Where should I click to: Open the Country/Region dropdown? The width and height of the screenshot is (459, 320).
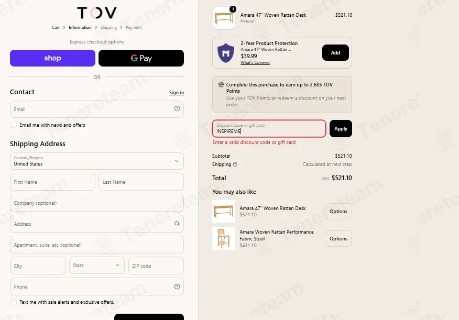tap(97, 161)
